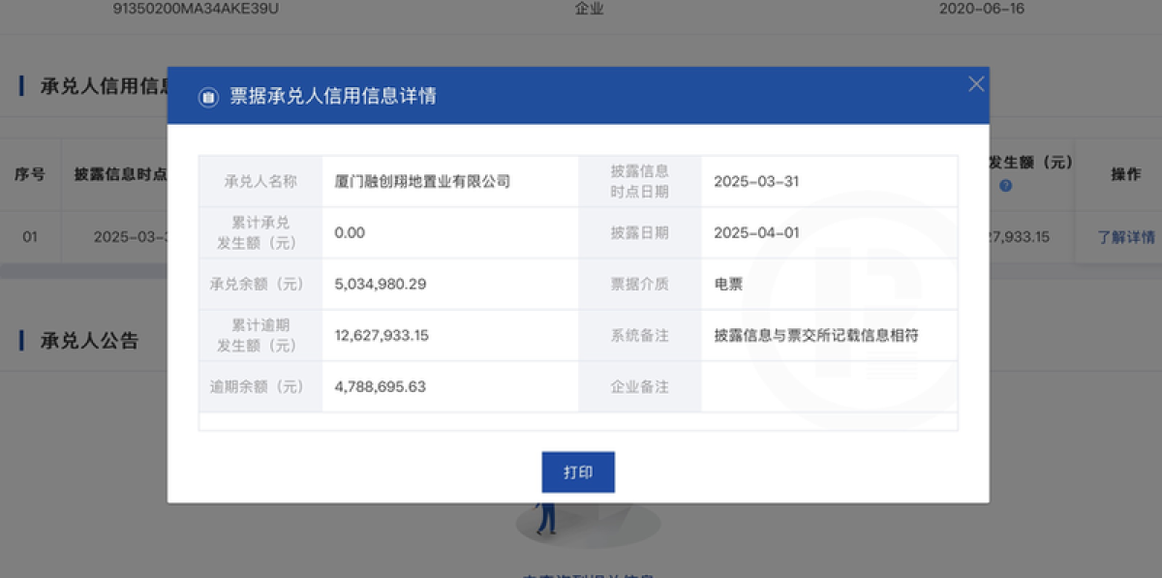
Task: Click the 逾期余额 value 4,788,695.63
Action: click(x=381, y=386)
